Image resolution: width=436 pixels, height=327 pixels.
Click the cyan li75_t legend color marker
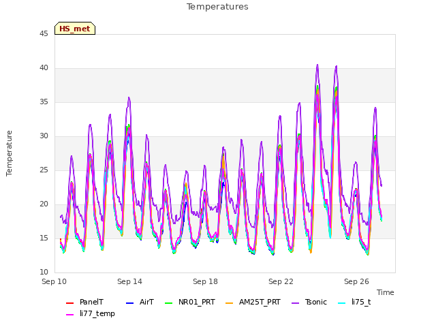coord(342,302)
